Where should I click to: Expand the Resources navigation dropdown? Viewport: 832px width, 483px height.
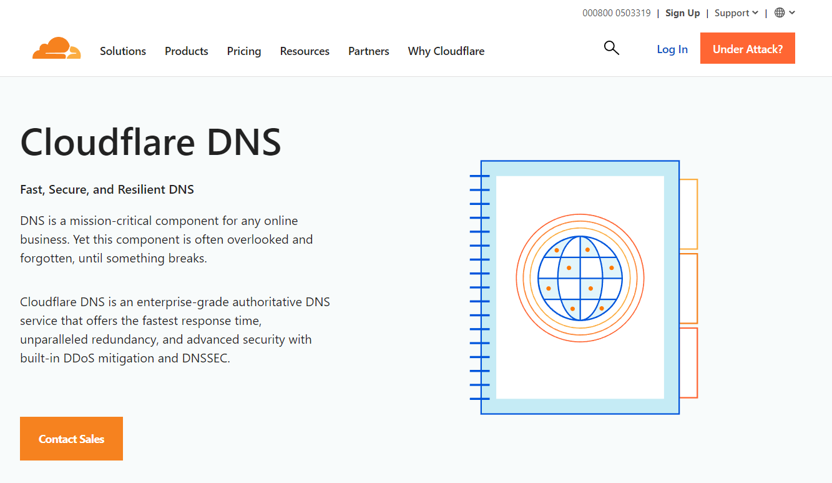coord(305,51)
